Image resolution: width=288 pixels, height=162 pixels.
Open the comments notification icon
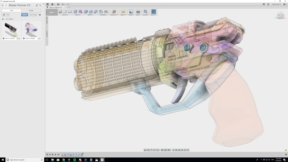click(x=264, y=4)
